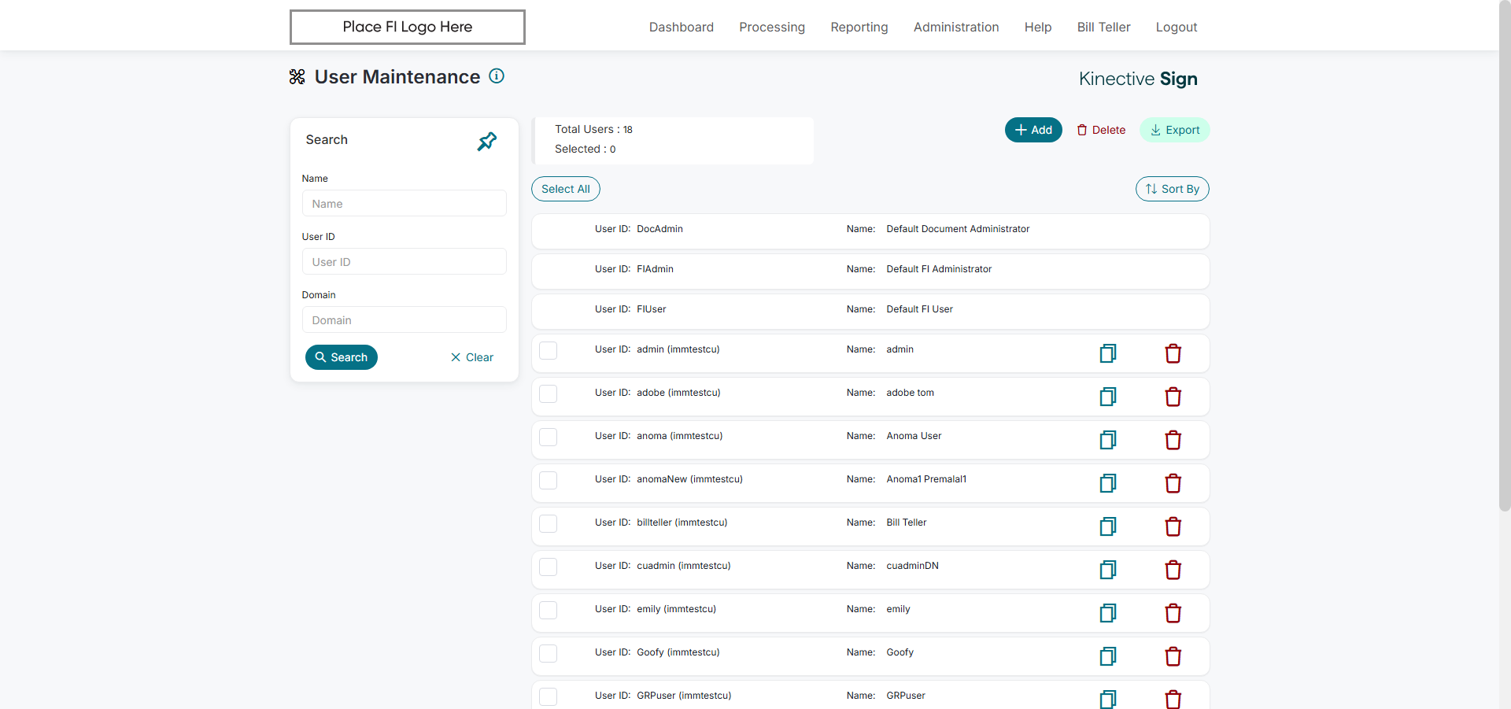This screenshot has width=1511, height=709.
Task: Click into the User ID search field
Action: (405, 261)
